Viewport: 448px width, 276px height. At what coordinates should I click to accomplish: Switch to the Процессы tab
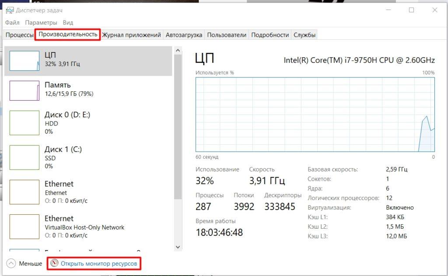click(x=20, y=35)
